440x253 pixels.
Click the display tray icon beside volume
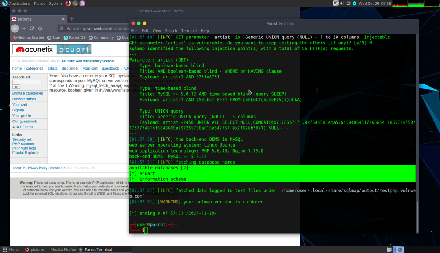coord(348,3)
